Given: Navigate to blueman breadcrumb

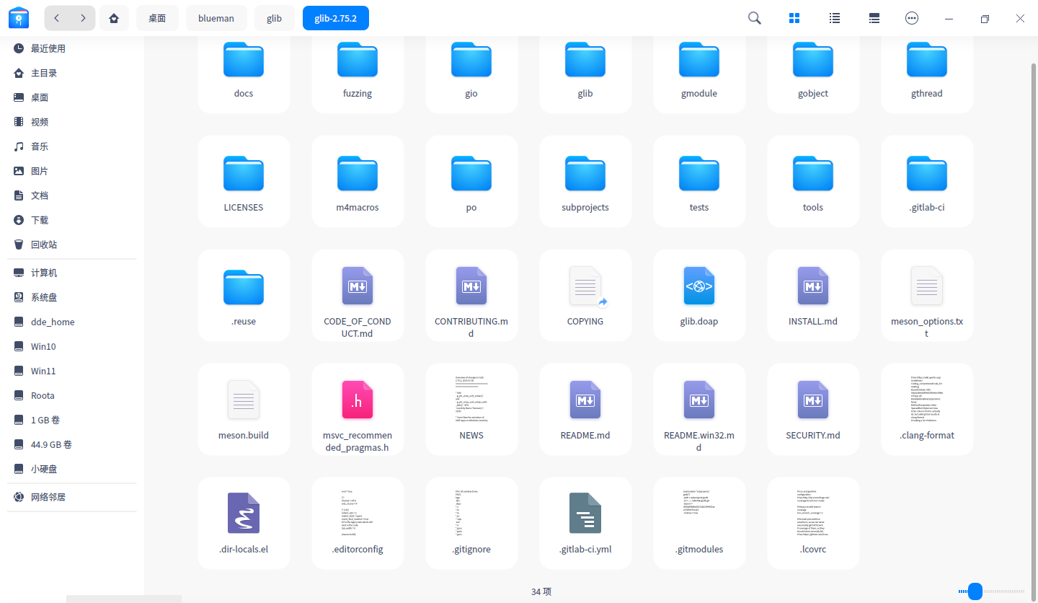Looking at the screenshot, I should (x=216, y=18).
